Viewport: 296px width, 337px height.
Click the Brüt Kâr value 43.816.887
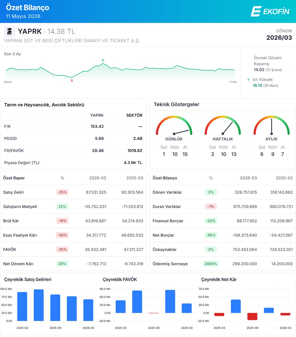point(96,221)
